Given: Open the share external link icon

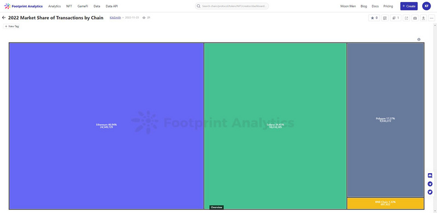Looking at the screenshot, I should 406,18.
